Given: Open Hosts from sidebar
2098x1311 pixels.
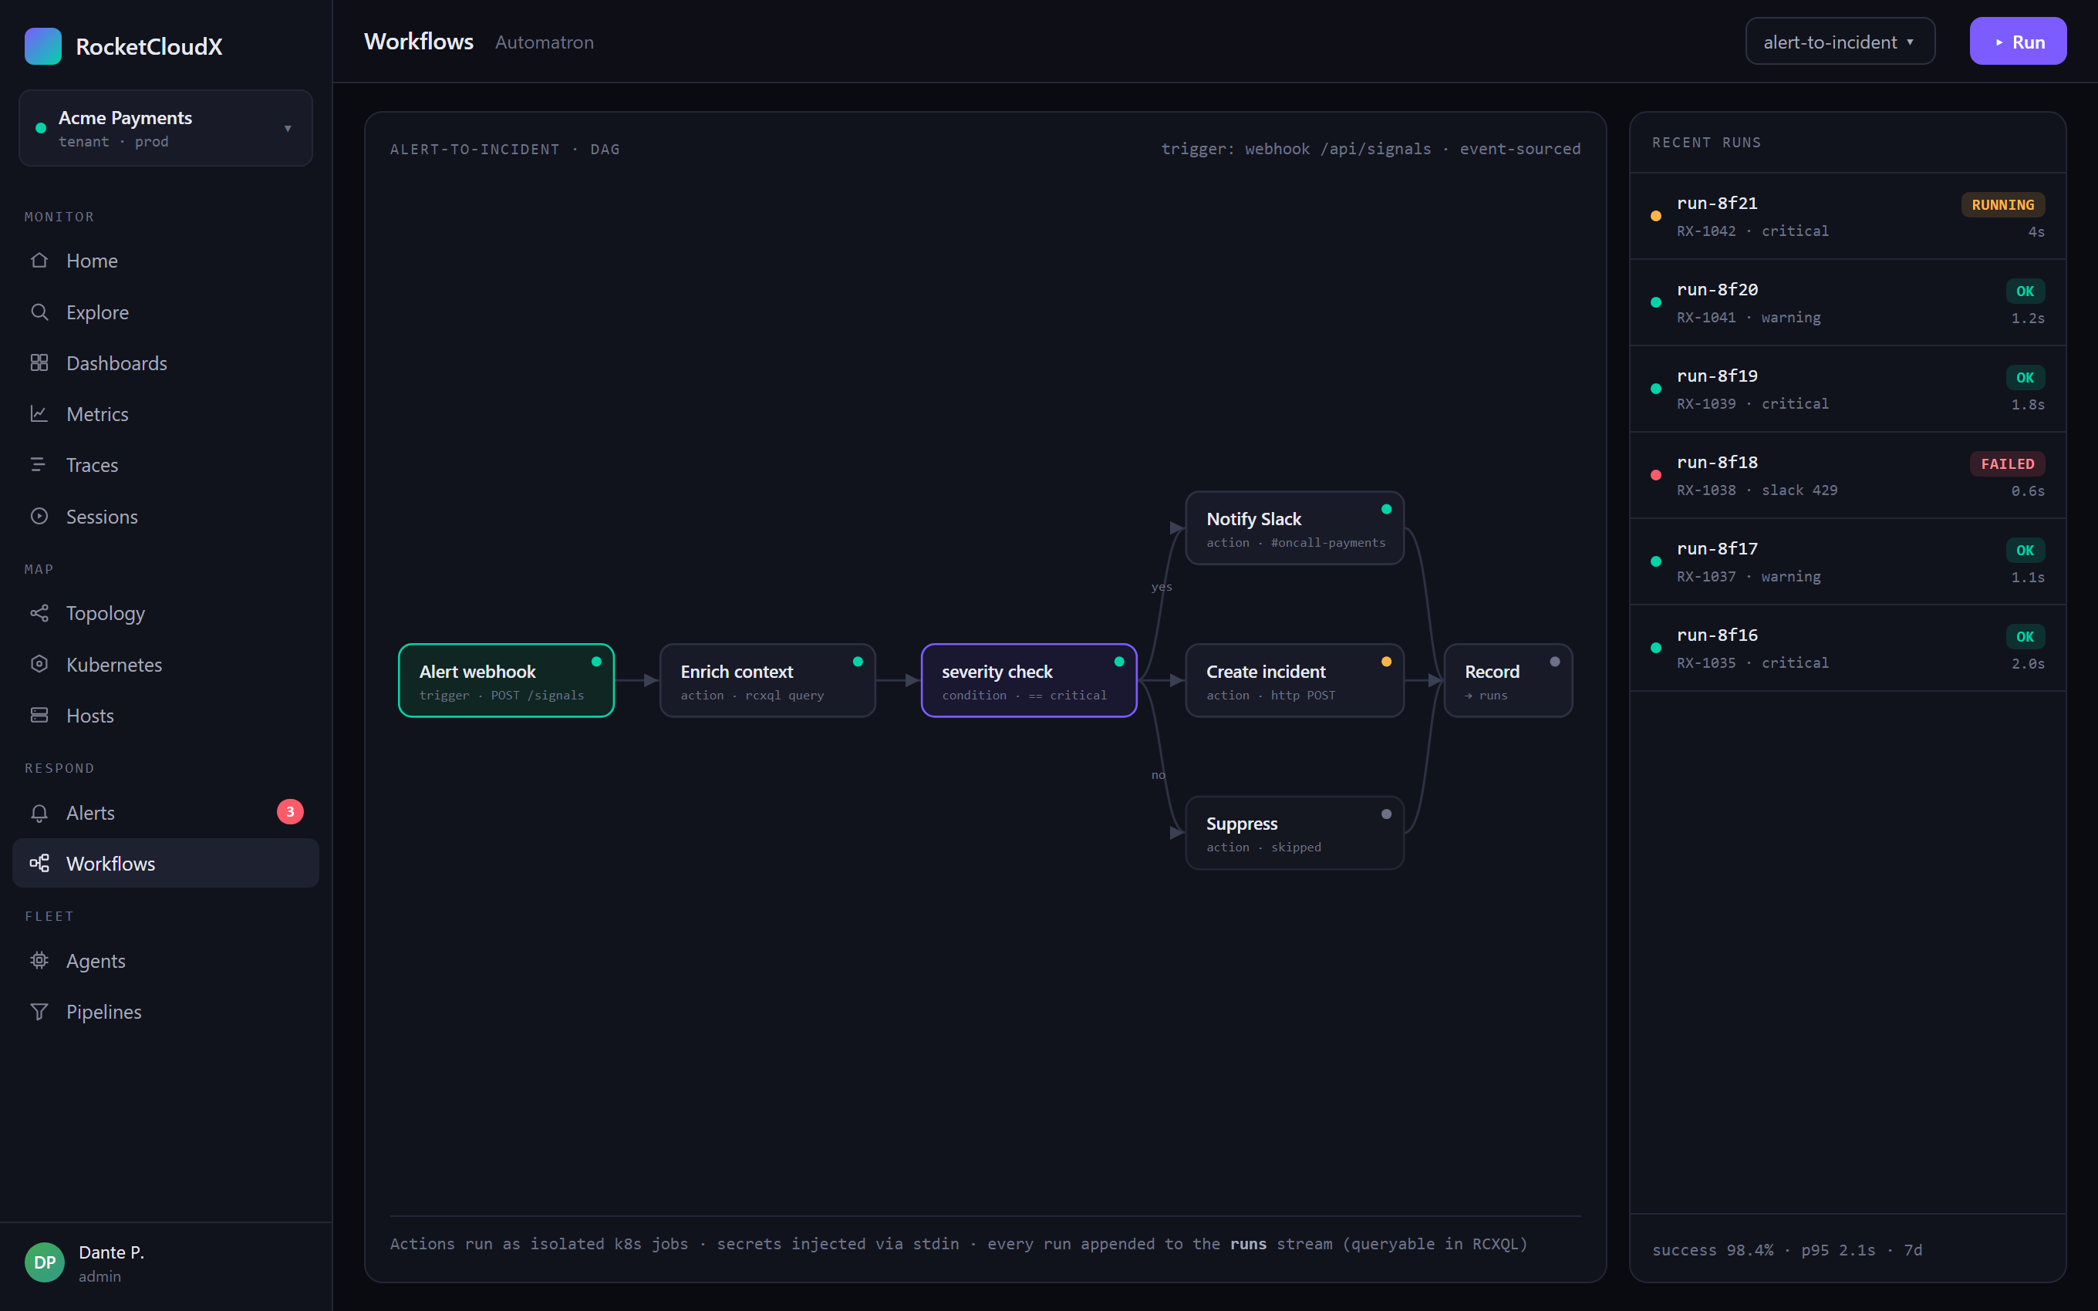Looking at the screenshot, I should 166,716.
